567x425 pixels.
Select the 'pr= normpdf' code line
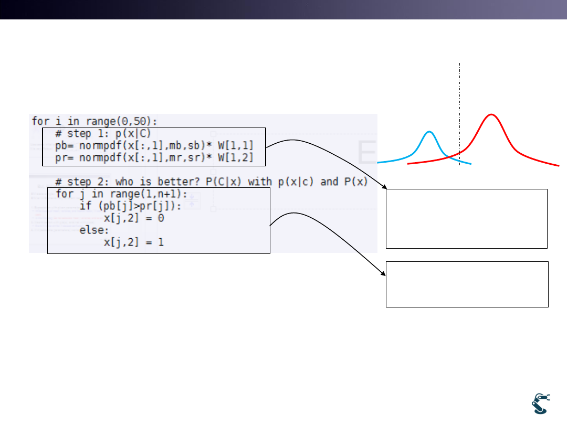pyautogui.click(x=154, y=157)
